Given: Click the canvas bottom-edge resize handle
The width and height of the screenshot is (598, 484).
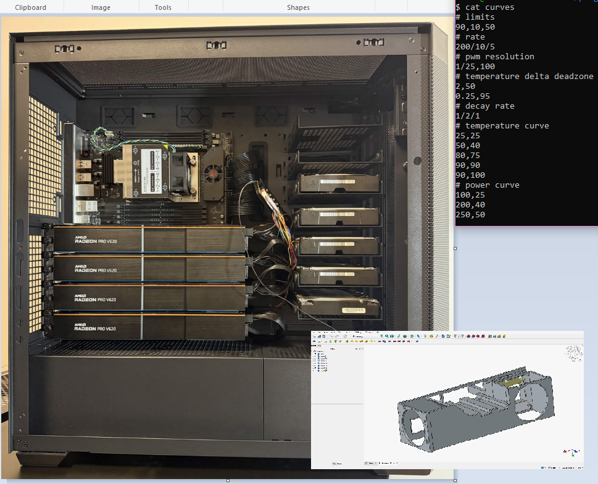Looking at the screenshot, I should point(228,480).
